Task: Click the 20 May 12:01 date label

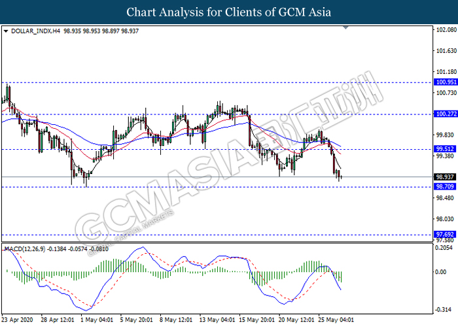Action: [296, 320]
